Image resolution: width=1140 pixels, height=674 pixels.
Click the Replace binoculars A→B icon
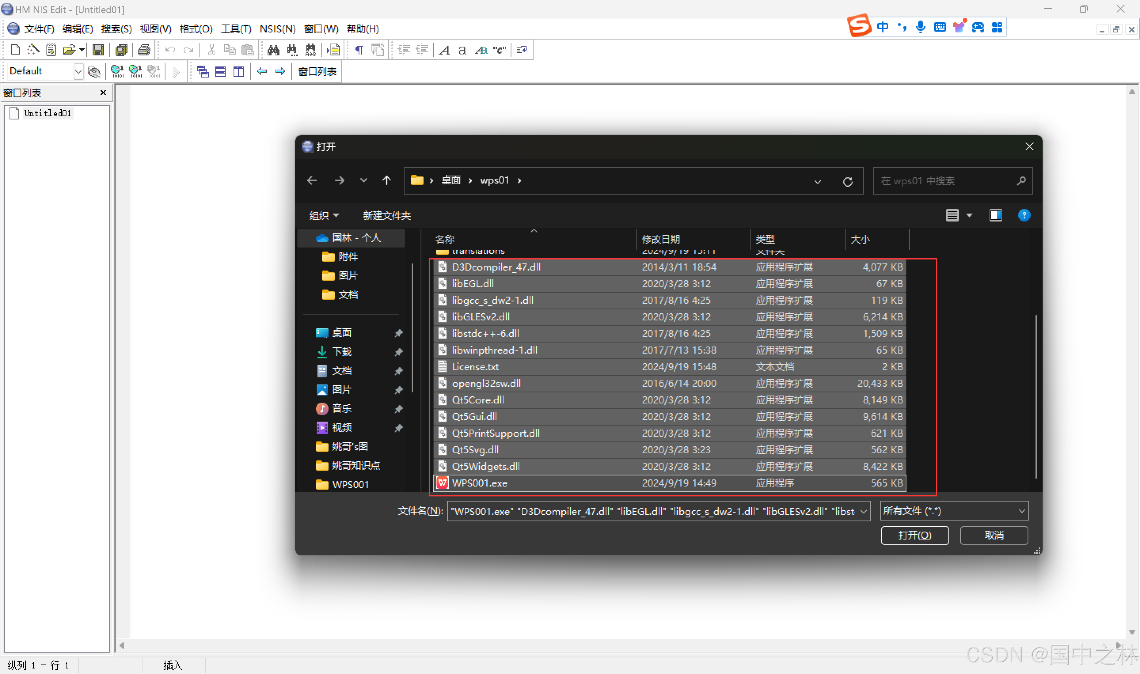coord(310,49)
